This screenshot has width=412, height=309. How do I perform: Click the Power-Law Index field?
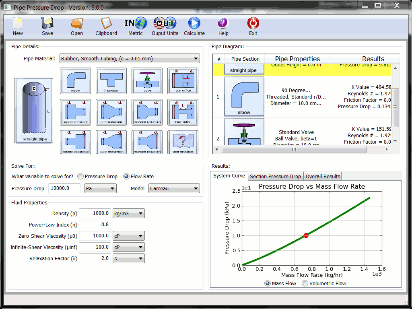[x=95, y=225]
